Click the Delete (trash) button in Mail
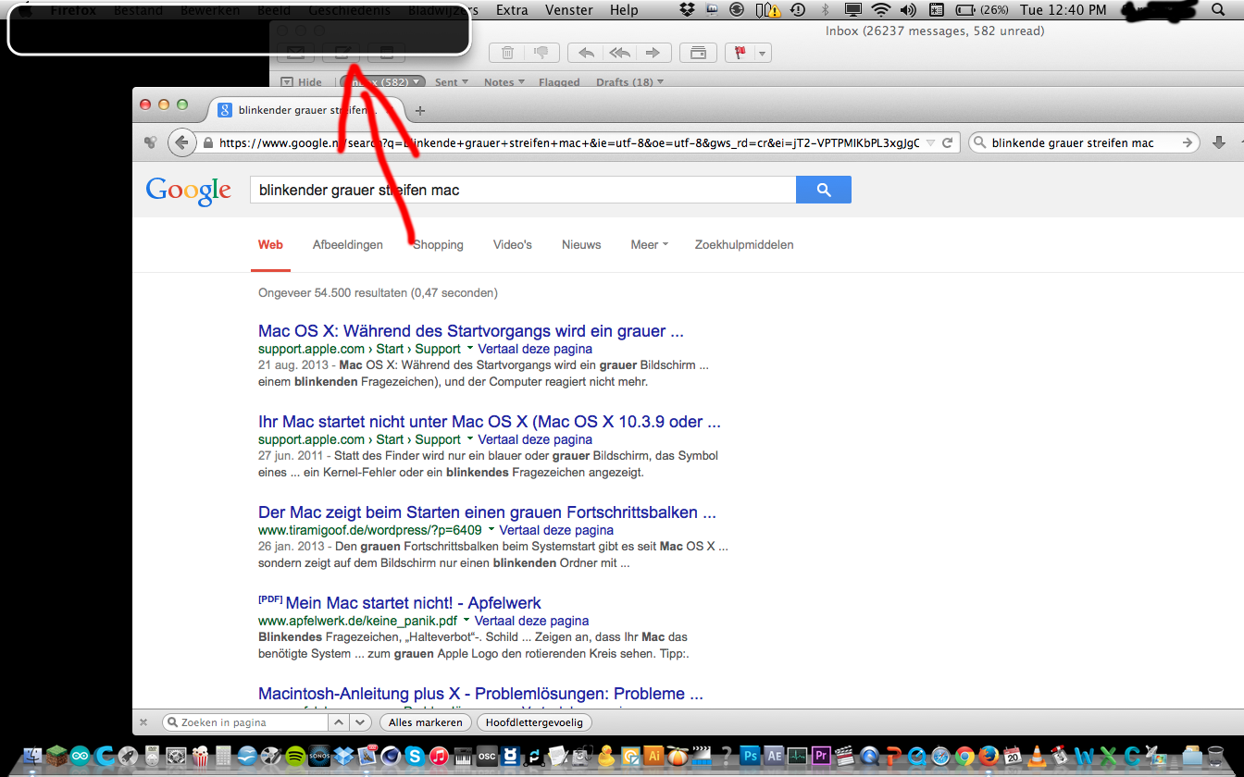Image resolution: width=1244 pixels, height=777 pixels. click(507, 53)
